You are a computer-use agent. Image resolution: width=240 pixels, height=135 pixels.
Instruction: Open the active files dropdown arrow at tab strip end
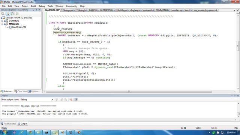234,10
